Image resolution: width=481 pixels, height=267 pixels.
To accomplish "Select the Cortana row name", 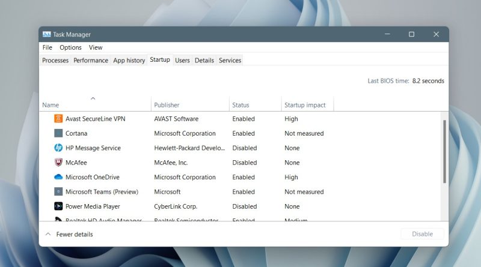I will 76,133.
